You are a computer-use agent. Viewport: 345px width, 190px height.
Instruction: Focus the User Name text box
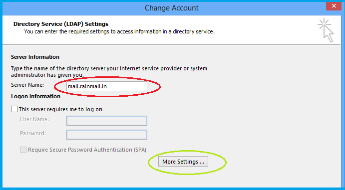pyautogui.click(x=107, y=121)
